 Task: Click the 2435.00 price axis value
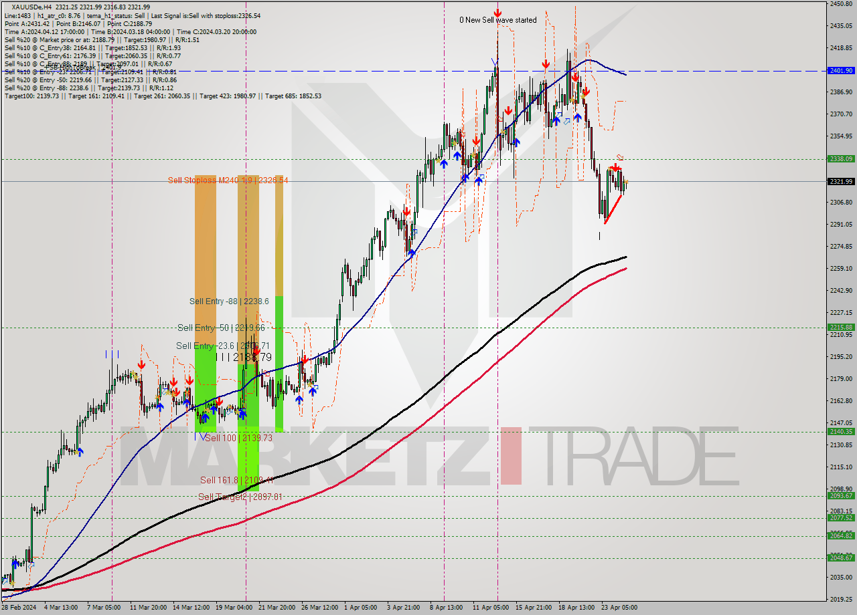click(841, 26)
